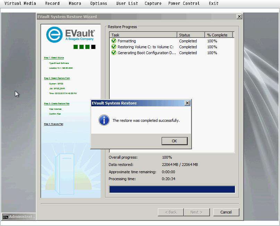The height and width of the screenshot is (226, 280).
Task: Click Exit in the viewer menu bar
Action: (x=214, y=3)
